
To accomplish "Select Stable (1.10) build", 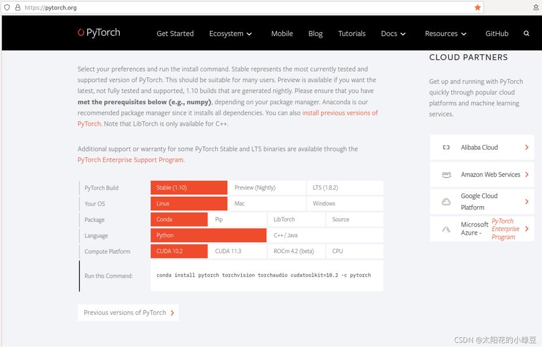I will (x=189, y=187).
